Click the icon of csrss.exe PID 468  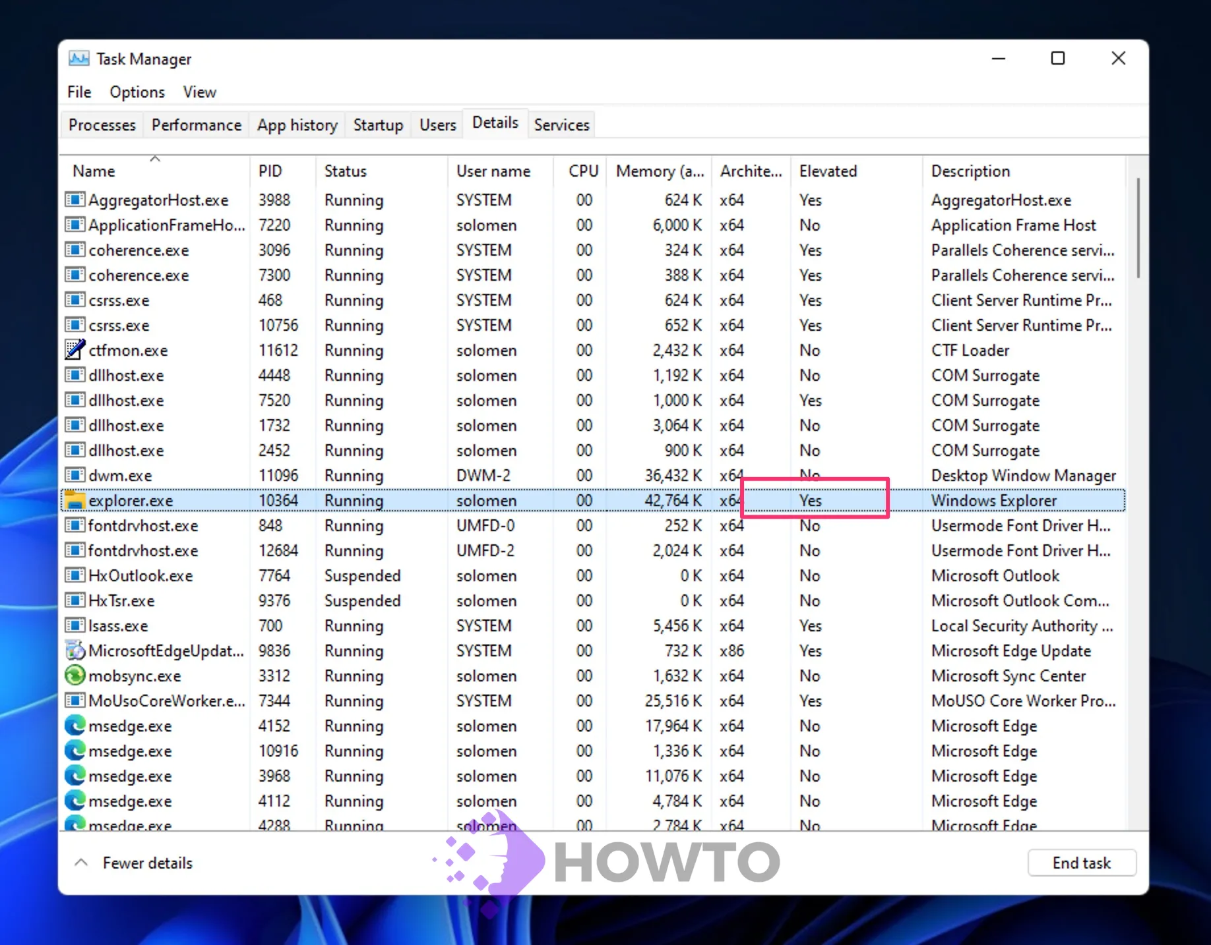75,299
